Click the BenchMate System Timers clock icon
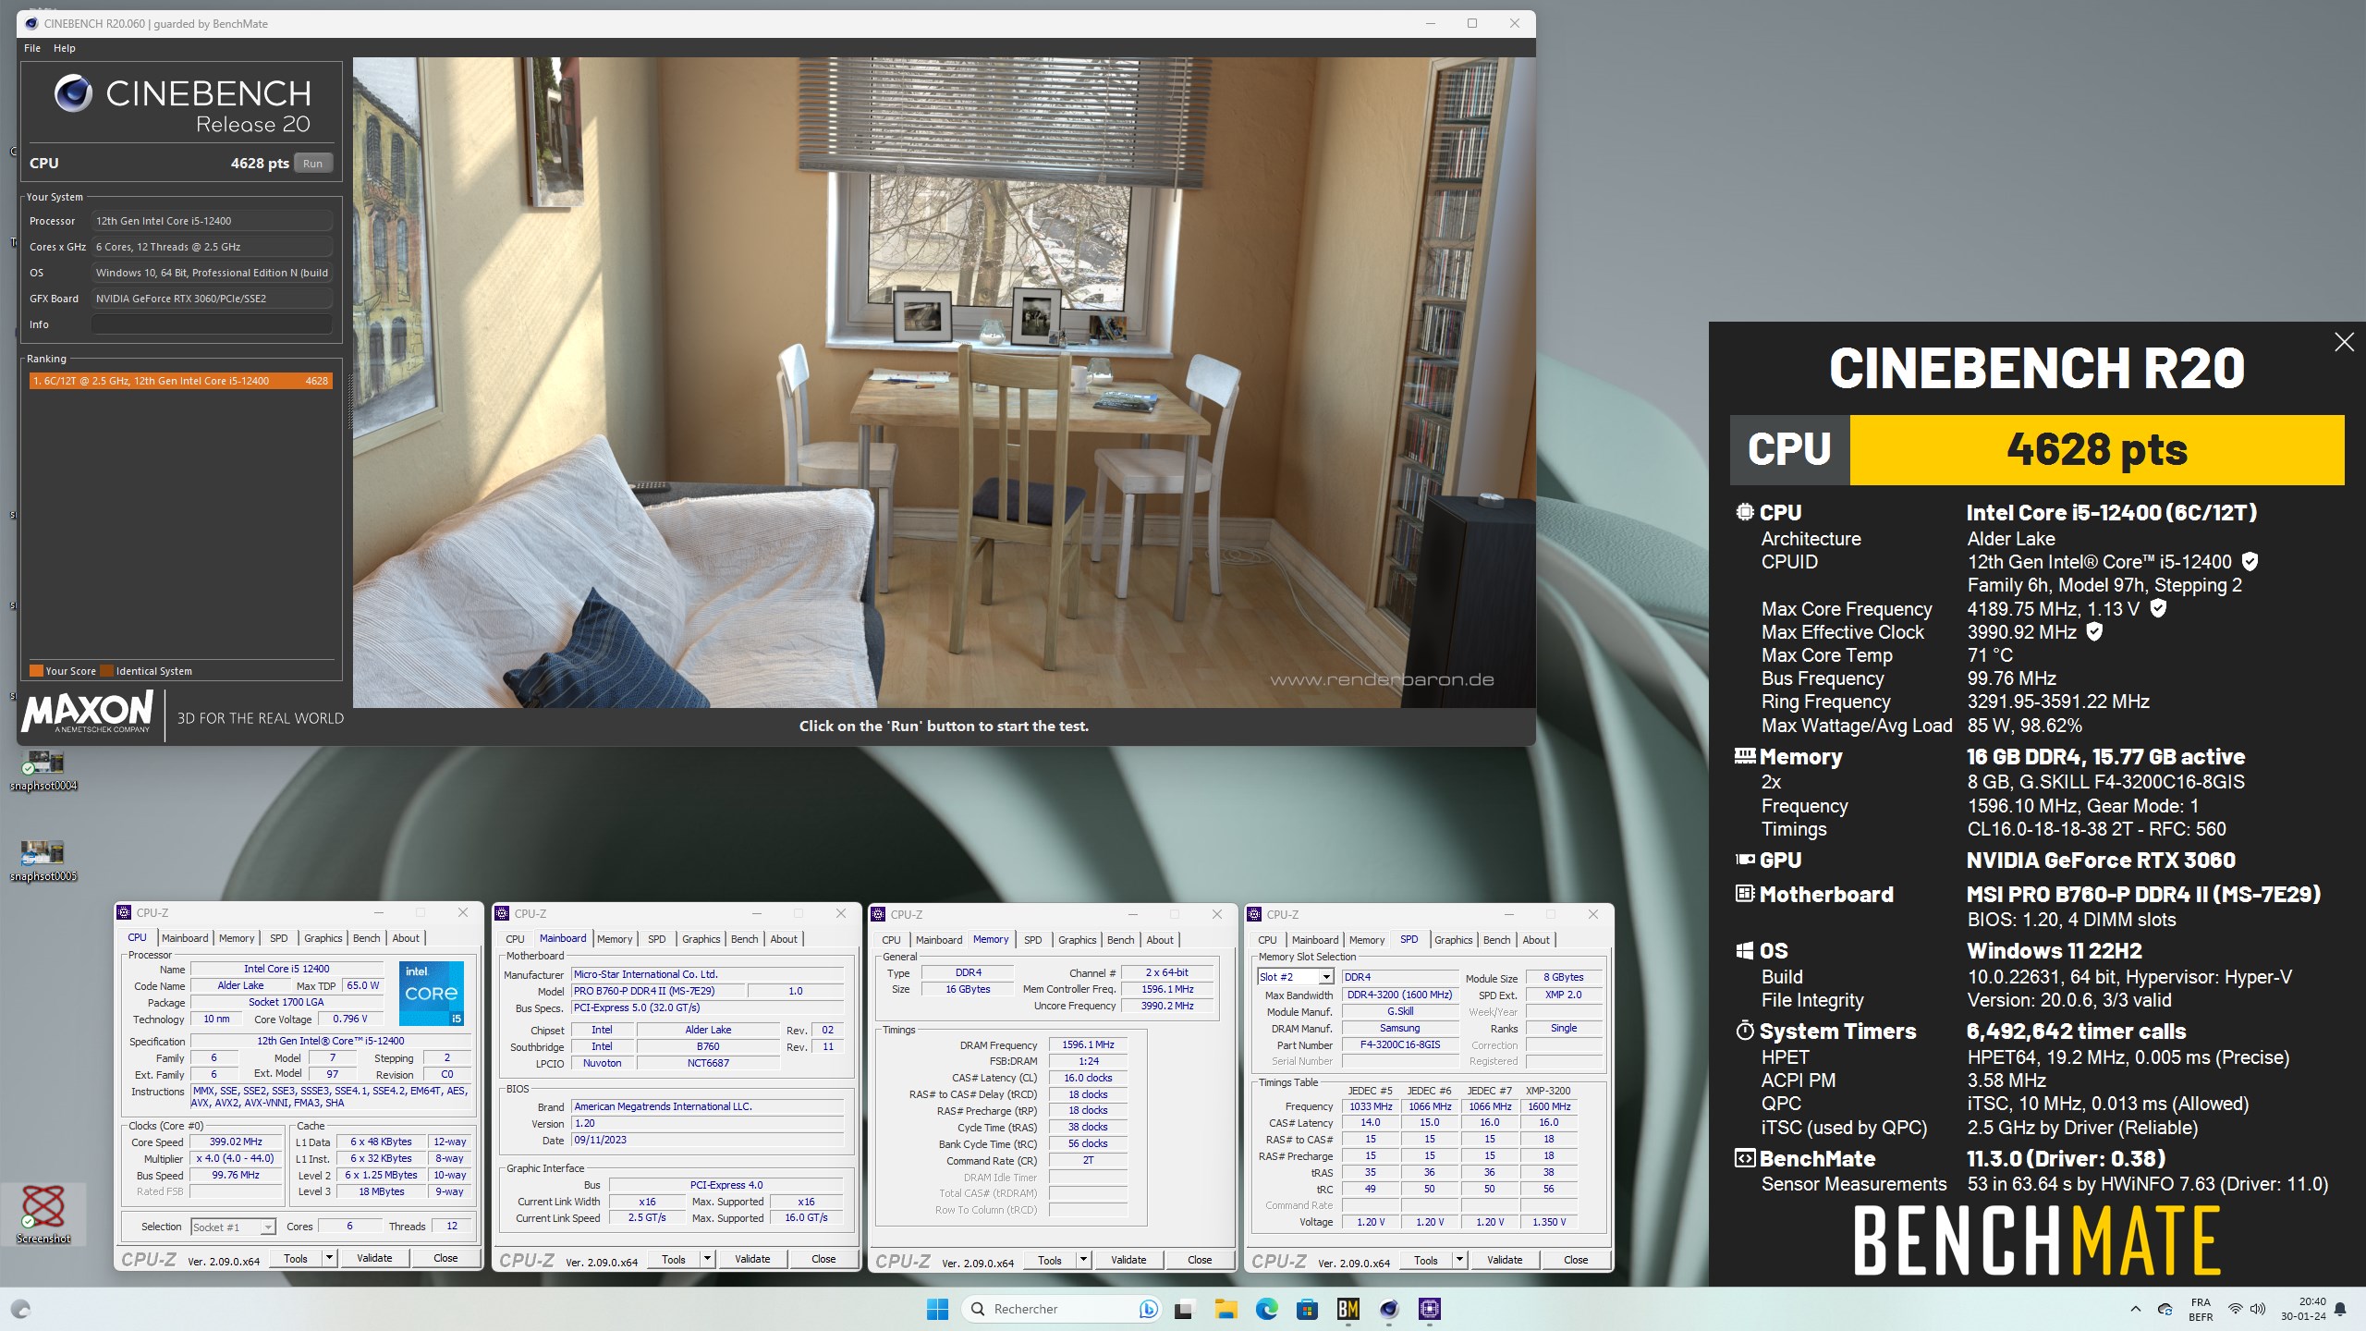This screenshot has width=2366, height=1331. click(x=1744, y=1031)
